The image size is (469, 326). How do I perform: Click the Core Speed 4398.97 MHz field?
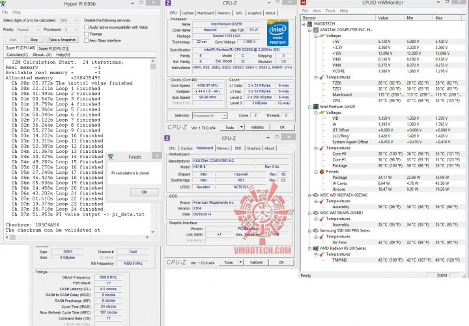pos(207,85)
